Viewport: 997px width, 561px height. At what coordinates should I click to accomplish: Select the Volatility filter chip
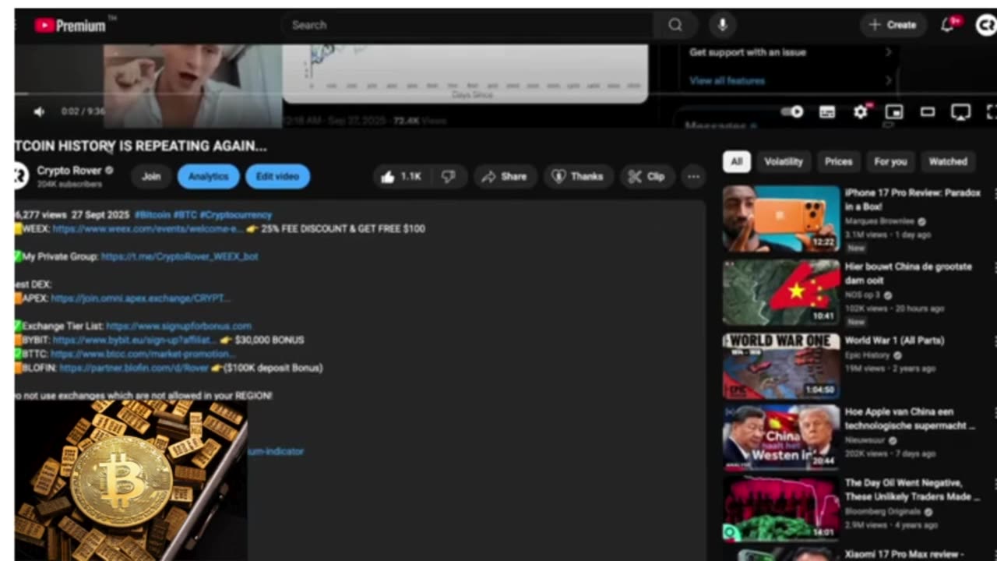tap(783, 162)
